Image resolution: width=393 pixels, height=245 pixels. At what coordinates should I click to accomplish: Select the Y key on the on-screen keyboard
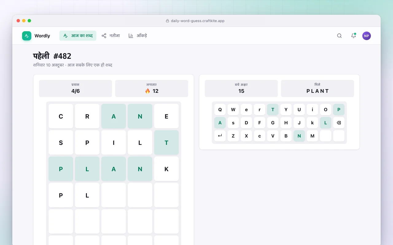286,110
